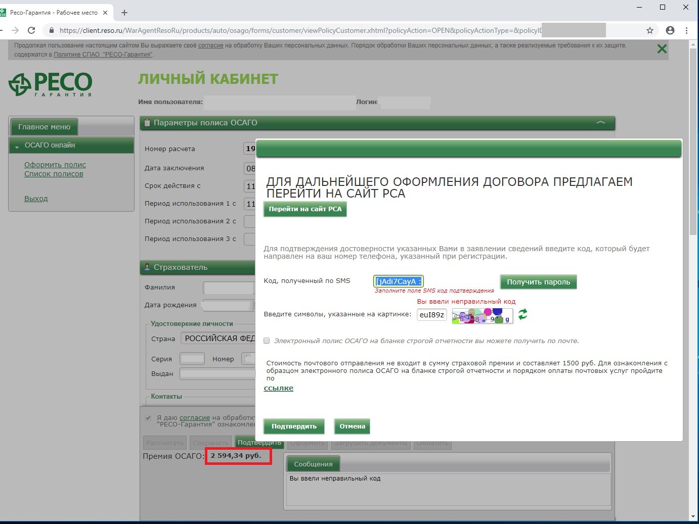Click the Номер расчета field
Screen dimensions: 699x524
250,149
